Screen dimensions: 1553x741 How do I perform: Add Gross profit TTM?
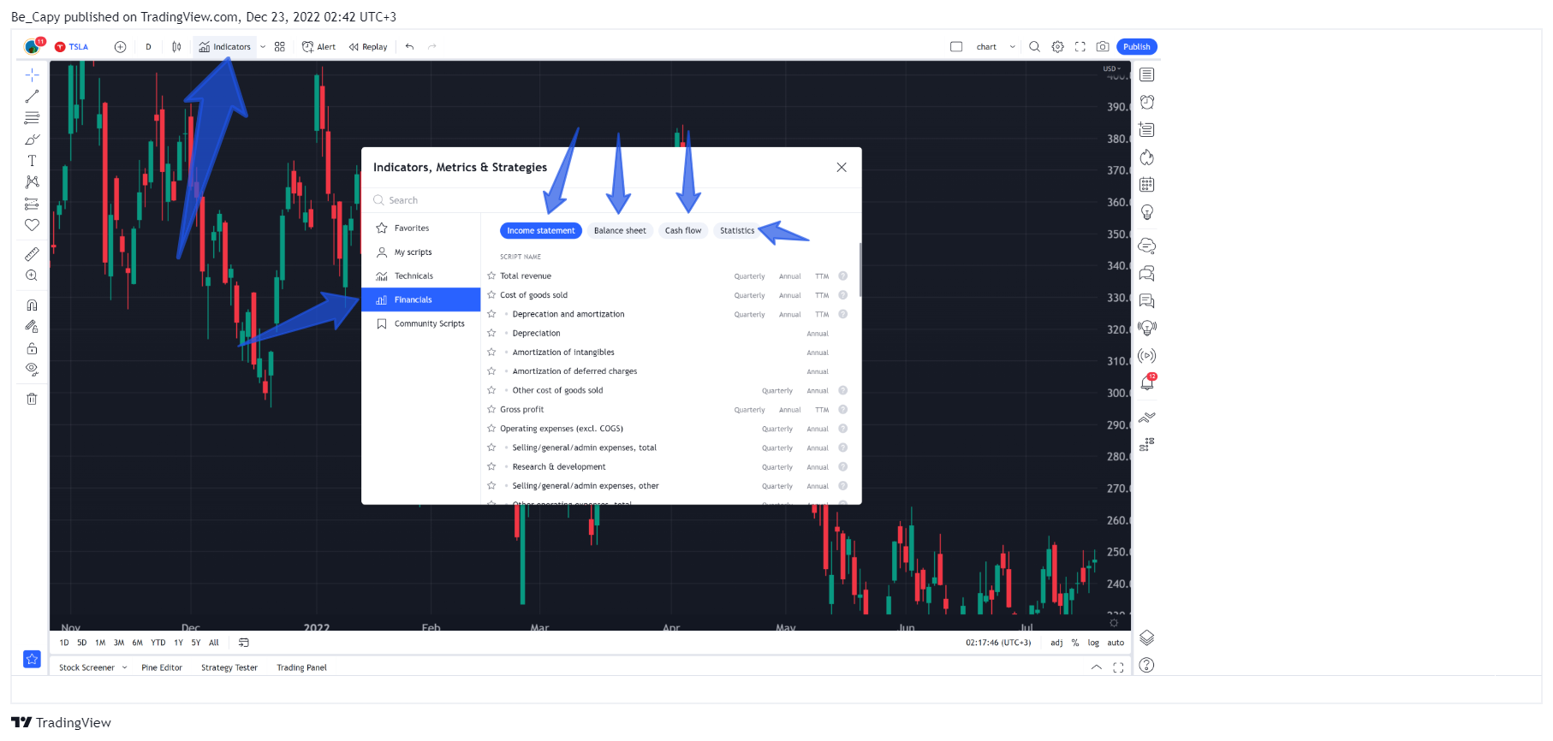click(822, 410)
